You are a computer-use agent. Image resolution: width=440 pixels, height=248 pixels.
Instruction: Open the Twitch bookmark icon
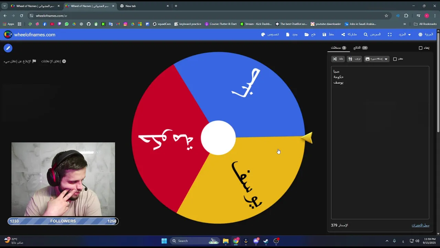[59, 24]
